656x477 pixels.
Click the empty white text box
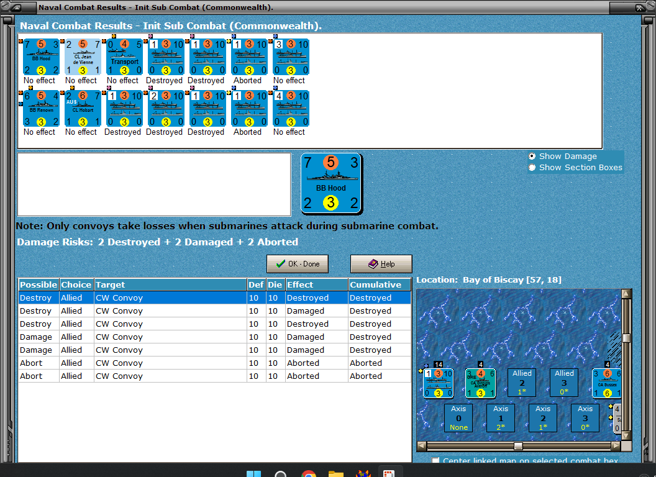click(154, 184)
